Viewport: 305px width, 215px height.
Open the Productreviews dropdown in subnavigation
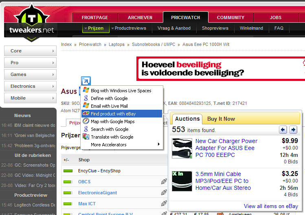(x=129, y=28)
